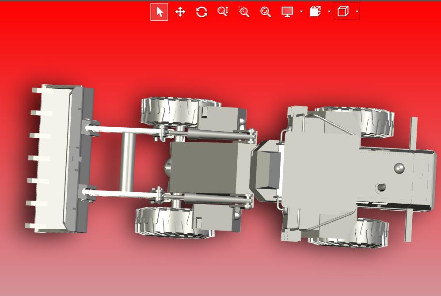Viewport: 441px width, 296px height.
Task: Expand the cube view orientation dropdown arrow
Action: [x=357, y=11]
